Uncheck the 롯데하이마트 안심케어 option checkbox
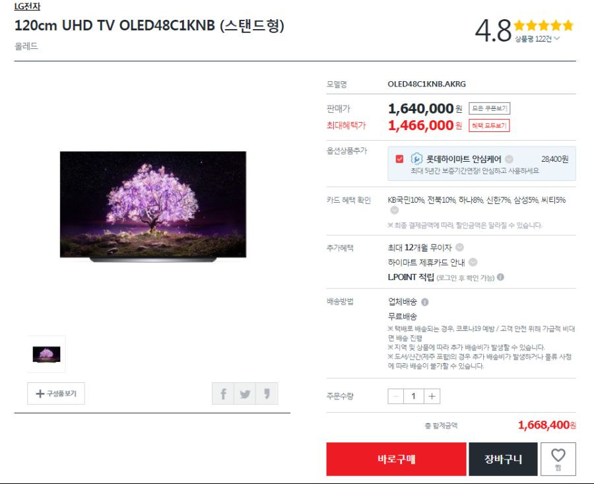Screen dimensions: 594x484 399,159
